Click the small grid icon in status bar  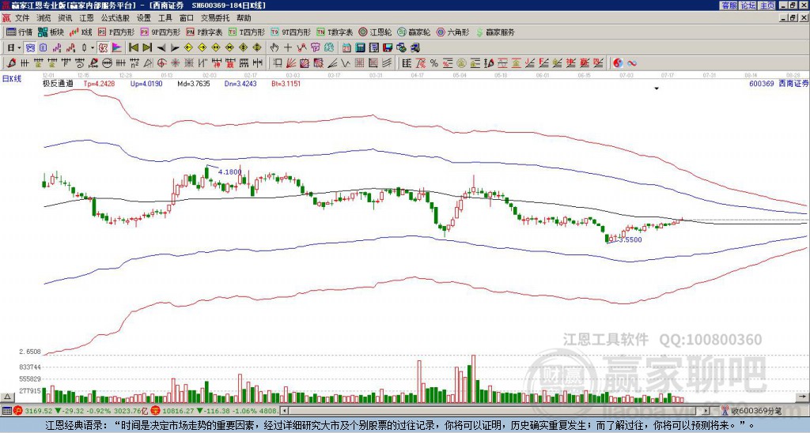[x=6, y=411]
